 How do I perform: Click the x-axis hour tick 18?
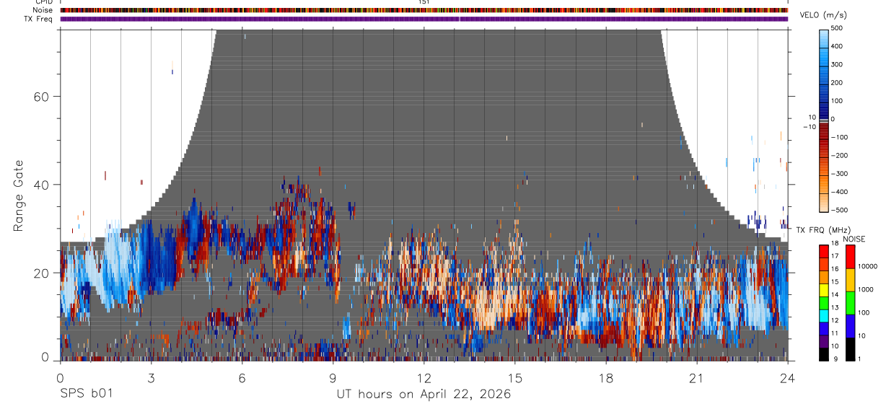coord(606,377)
